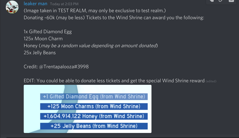Click the 'EDIT: You could be able' line
This screenshot has width=239, height=138.
[x=114, y=81]
